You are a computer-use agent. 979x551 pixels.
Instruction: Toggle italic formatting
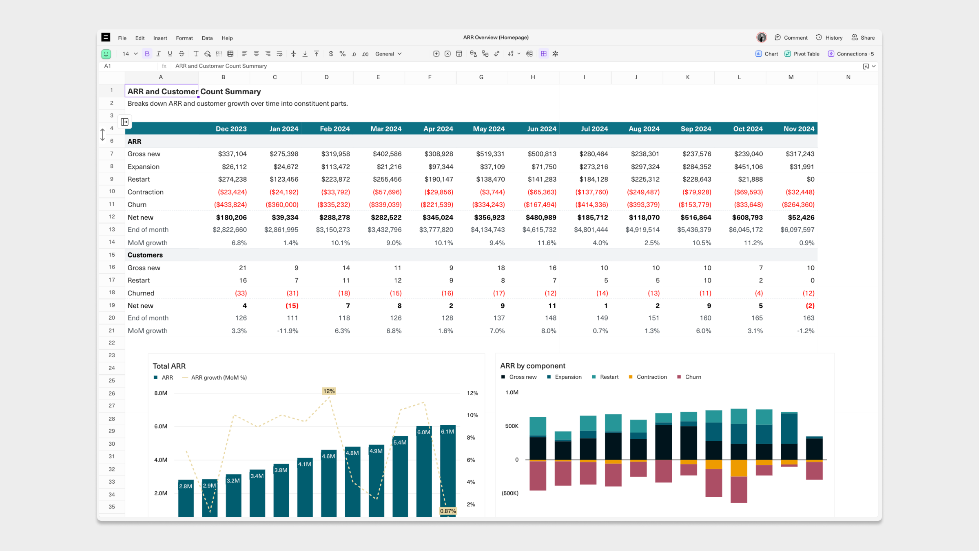[159, 54]
